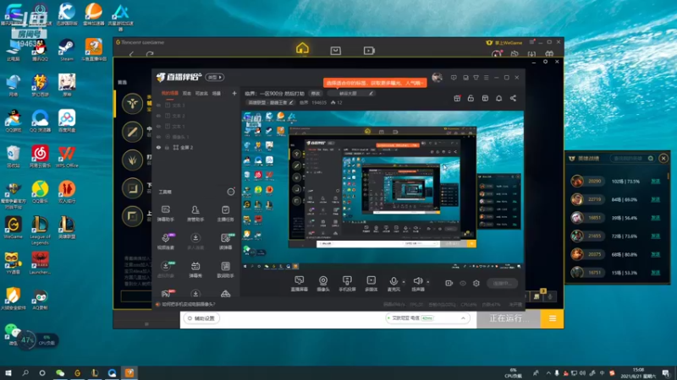
Task: Click 发送 for the 84场 hero row
Action: click(655, 199)
